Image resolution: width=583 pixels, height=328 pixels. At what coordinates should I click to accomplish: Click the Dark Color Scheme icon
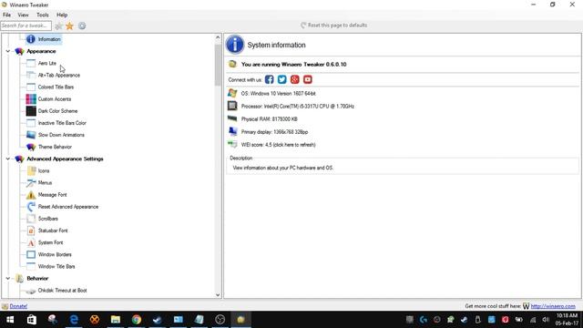(x=31, y=111)
